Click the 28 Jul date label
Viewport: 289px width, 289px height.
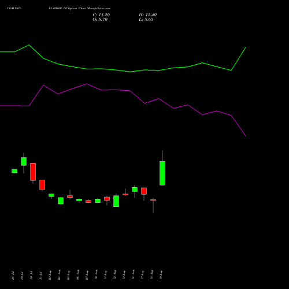[x=13, y=276]
